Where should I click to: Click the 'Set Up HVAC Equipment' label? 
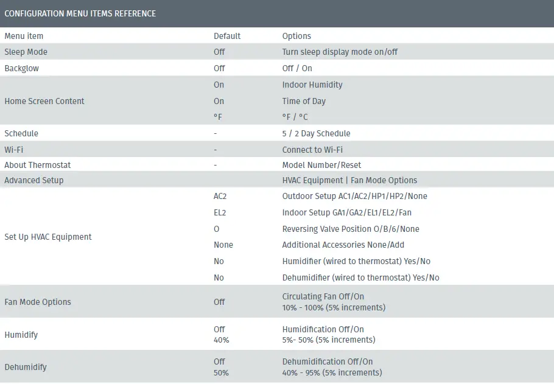coord(47,237)
